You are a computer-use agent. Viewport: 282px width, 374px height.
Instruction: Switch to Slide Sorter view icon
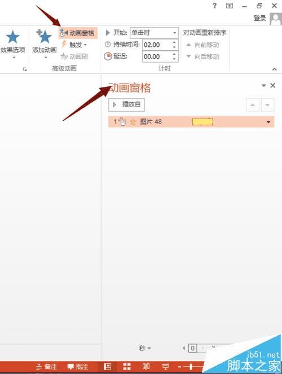click(127, 366)
